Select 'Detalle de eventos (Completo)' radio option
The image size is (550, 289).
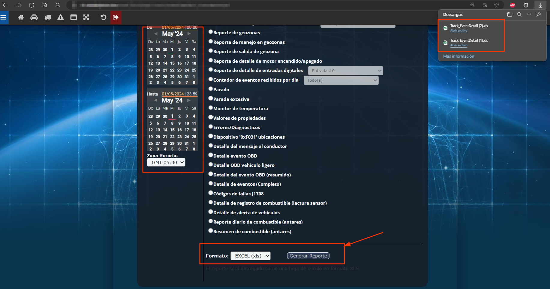click(211, 183)
